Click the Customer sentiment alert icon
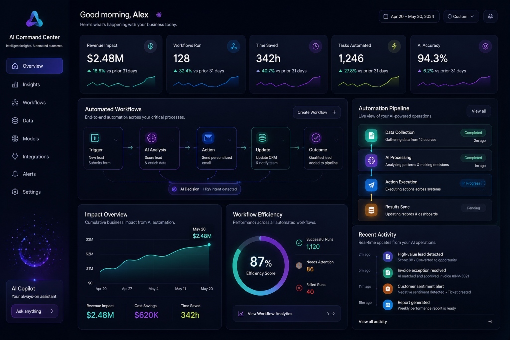 point(387,289)
